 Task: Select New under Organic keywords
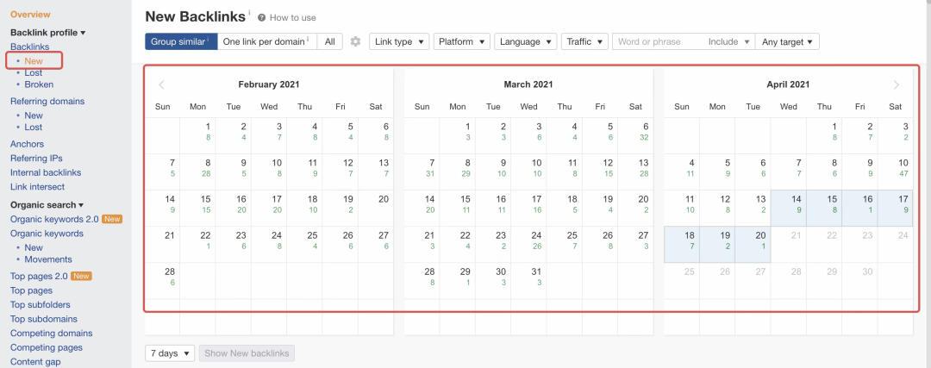(34, 247)
